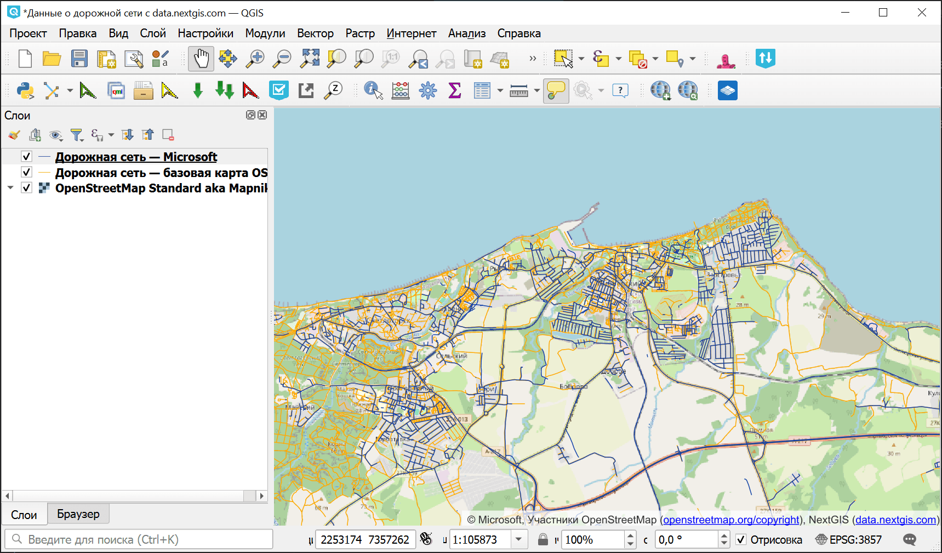Expand hidden toolbar items chevron
Viewport: 942px width, 553px height.
point(532,59)
